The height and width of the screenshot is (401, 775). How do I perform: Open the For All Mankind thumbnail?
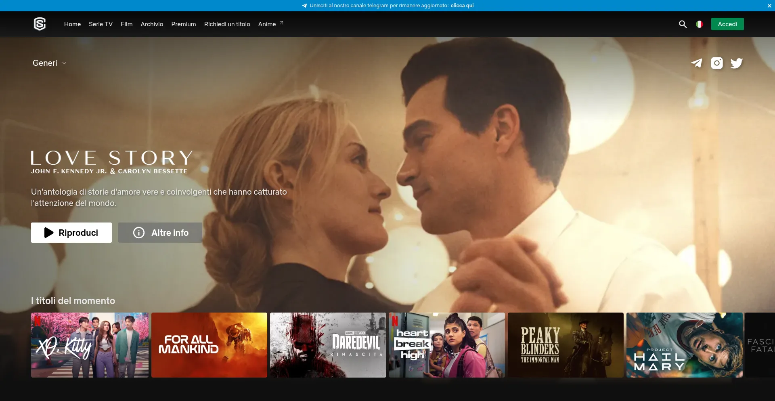(x=209, y=345)
